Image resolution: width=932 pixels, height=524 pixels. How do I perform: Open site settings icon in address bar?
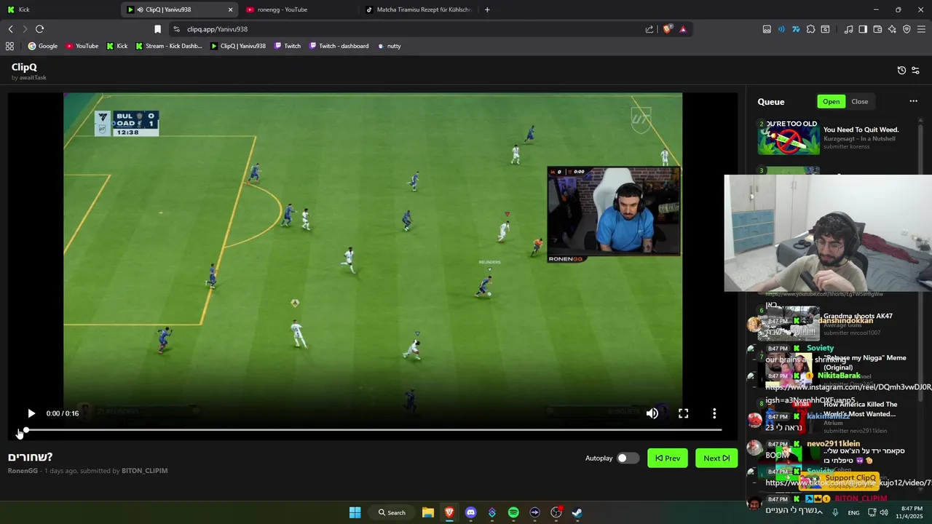tap(177, 29)
